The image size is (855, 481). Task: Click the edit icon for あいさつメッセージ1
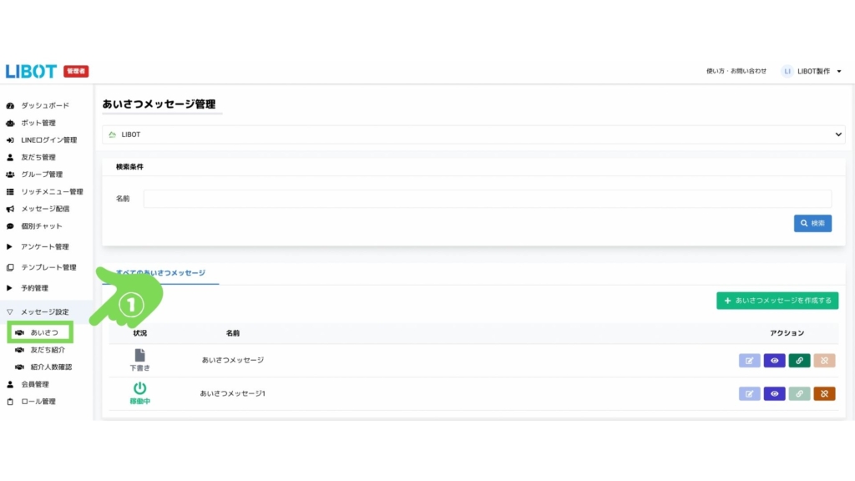point(749,393)
